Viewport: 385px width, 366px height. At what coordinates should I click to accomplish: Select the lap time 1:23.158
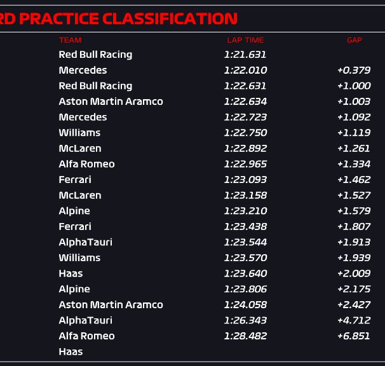click(x=245, y=195)
